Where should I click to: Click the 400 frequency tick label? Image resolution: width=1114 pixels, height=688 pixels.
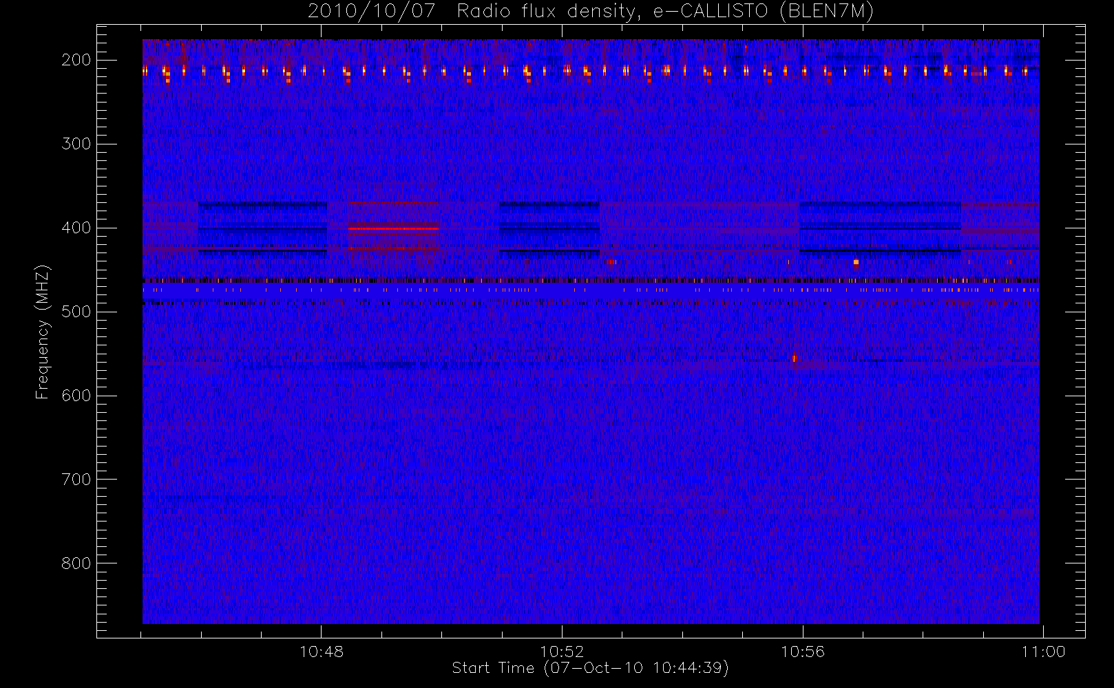click(x=76, y=228)
